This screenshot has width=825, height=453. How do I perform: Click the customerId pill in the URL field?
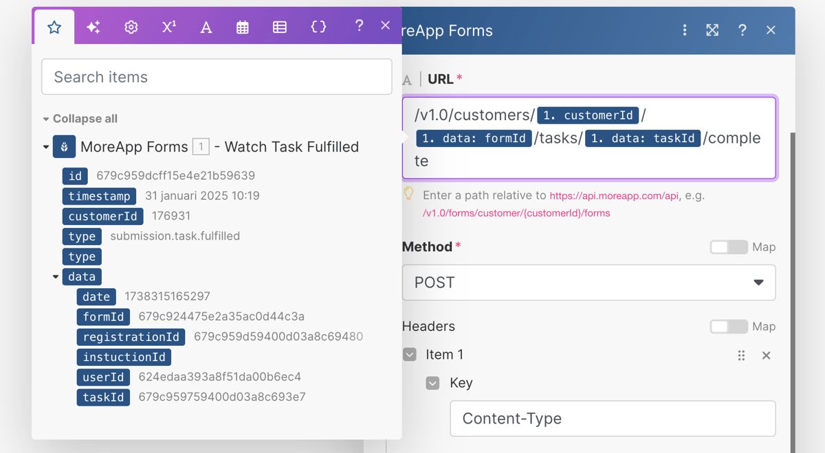tap(588, 115)
